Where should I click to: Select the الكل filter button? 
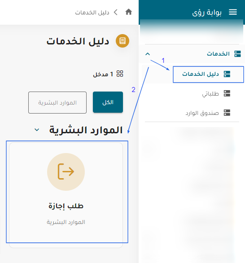[108, 102]
